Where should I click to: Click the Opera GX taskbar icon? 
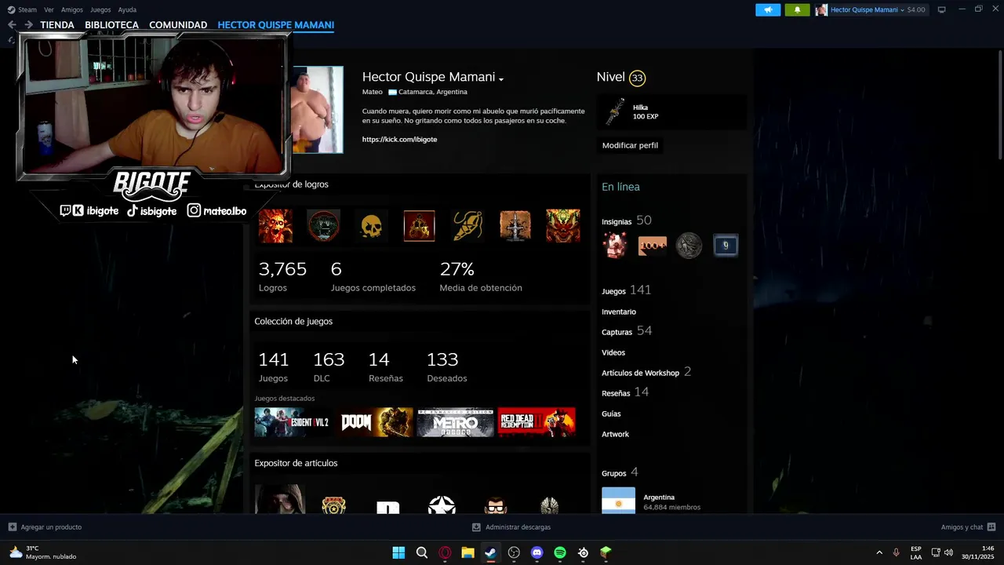pos(445,552)
